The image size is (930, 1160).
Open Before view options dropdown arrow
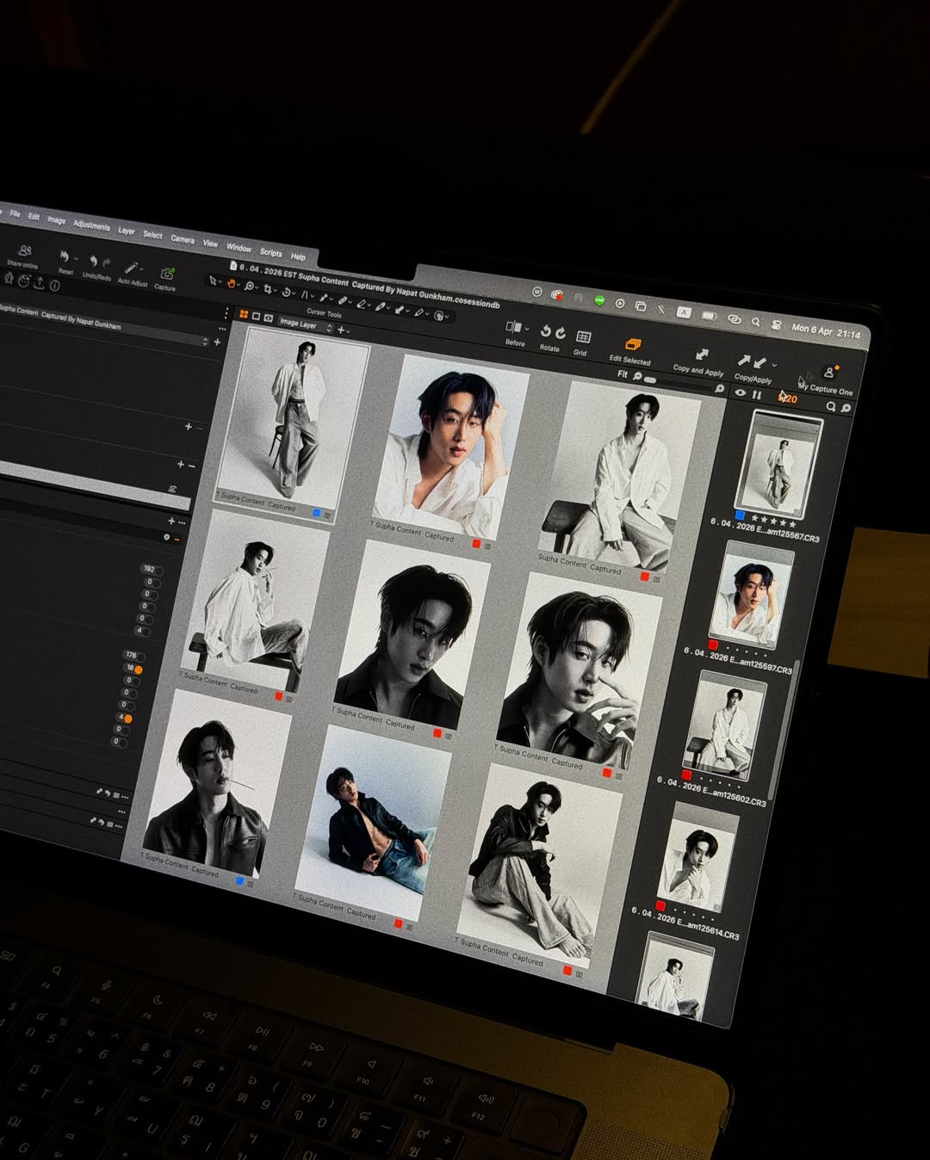[526, 329]
